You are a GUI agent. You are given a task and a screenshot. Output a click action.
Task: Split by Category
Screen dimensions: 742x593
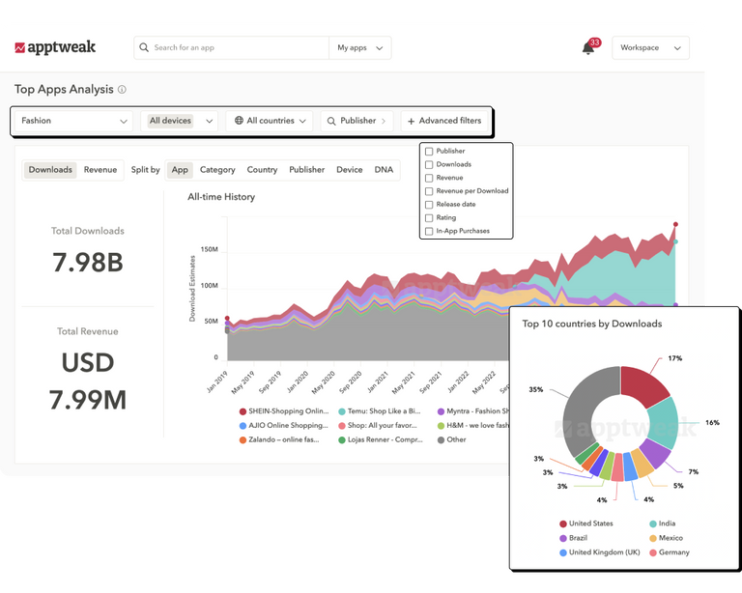217,170
